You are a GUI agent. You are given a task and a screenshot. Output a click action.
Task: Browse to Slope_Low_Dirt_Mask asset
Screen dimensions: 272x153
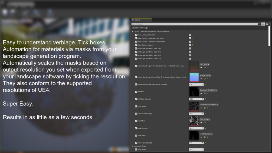205,93
